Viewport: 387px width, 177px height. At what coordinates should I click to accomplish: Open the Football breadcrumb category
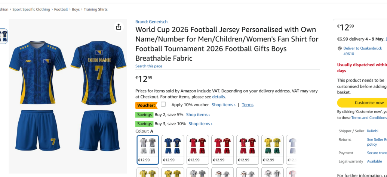pyautogui.click(x=61, y=9)
